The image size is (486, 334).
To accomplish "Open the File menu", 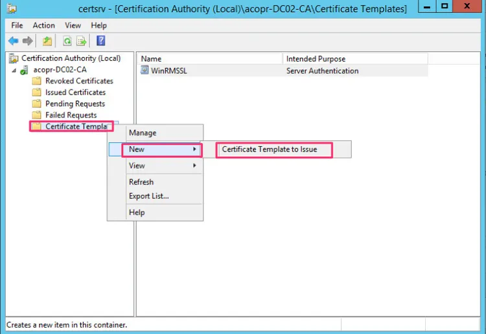I will [17, 25].
